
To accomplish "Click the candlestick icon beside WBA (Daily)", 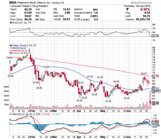I will click(x=11, y=45).
